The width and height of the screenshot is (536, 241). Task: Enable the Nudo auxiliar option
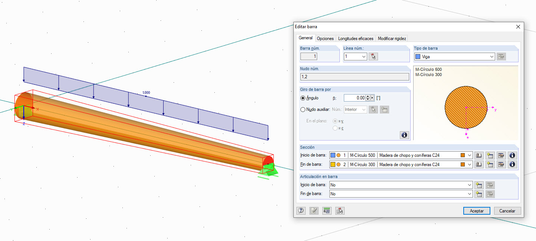pos(302,109)
